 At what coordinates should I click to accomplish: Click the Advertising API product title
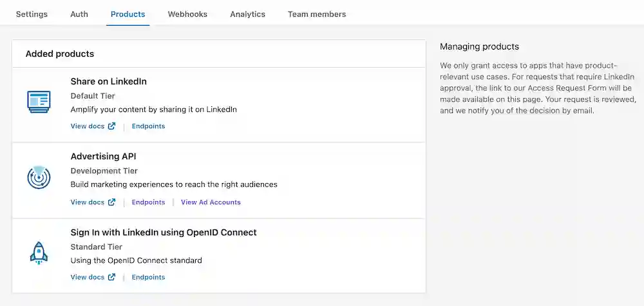[x=103, y=157]
